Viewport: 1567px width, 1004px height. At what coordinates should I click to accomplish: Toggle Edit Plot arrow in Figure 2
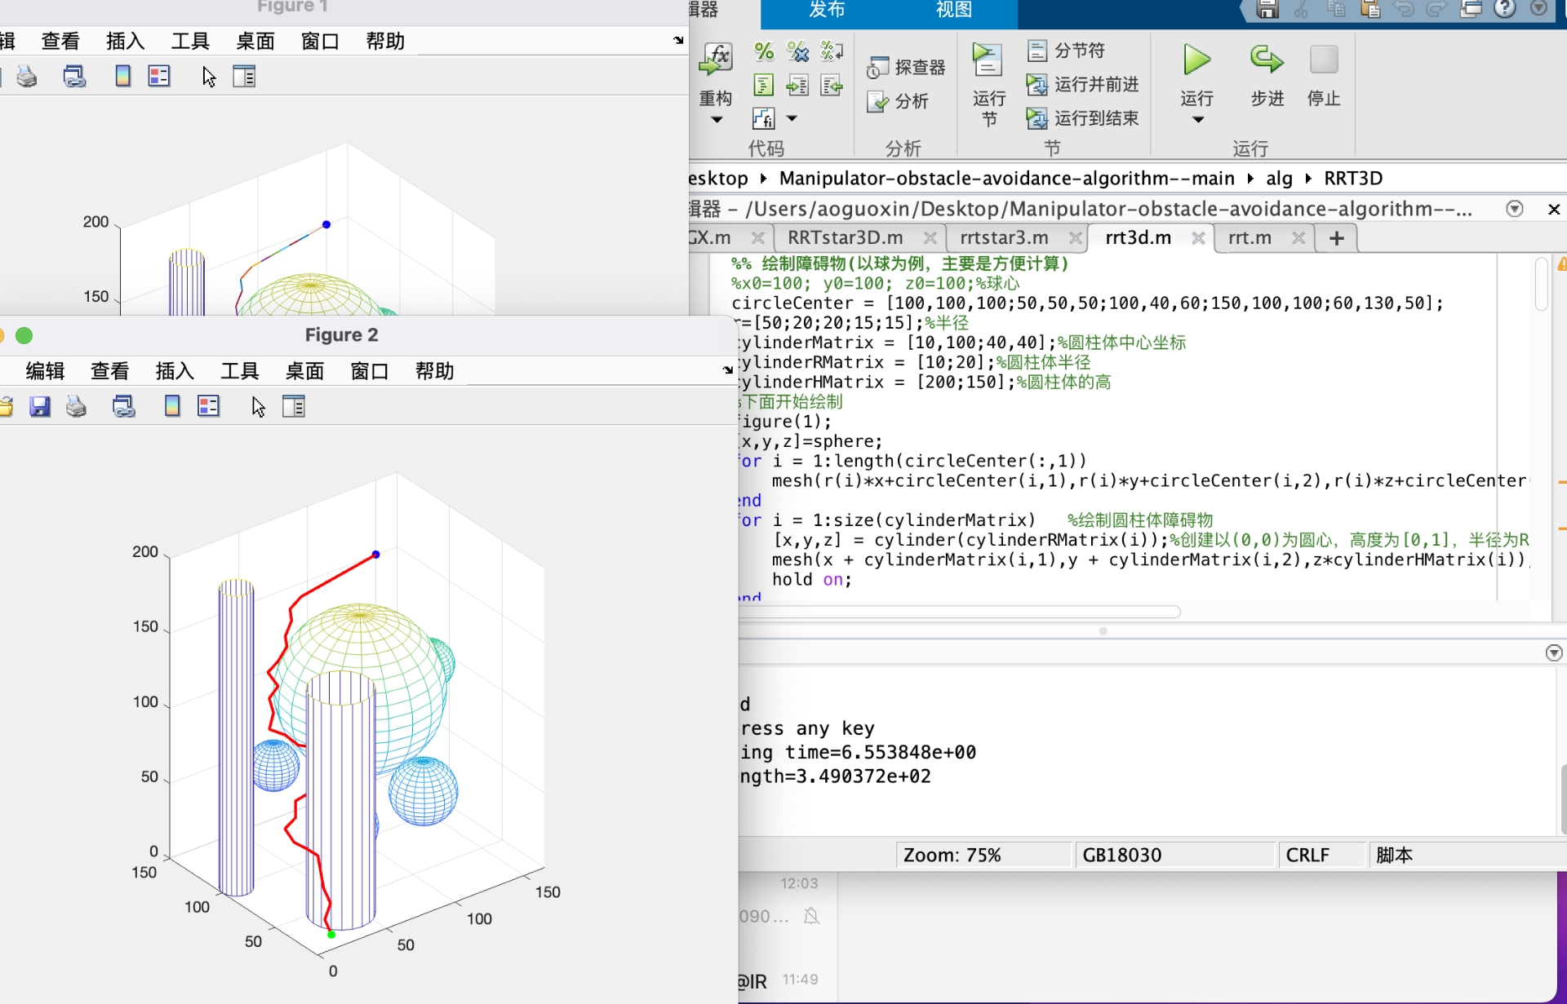[x=258, y=406]
